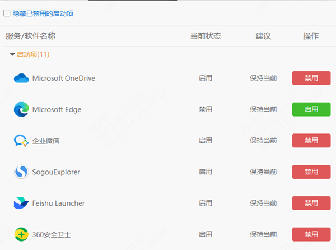336x250 pixels.
Task: Disable Feishu Launcher using 禁用 button
Action: [311, 203]
